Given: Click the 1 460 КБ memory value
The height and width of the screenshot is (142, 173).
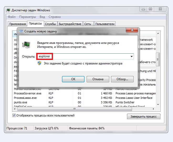Looking at the screenshot, I should tap(106, 94).
